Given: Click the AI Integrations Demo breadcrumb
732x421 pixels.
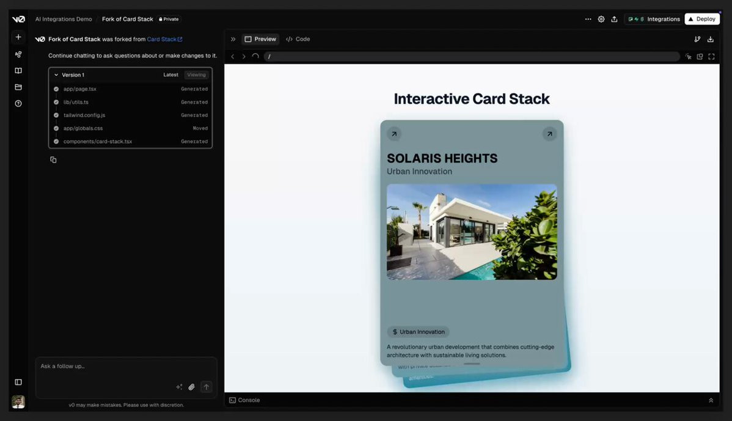Looking at the screenshot, I should pos(64,19).
